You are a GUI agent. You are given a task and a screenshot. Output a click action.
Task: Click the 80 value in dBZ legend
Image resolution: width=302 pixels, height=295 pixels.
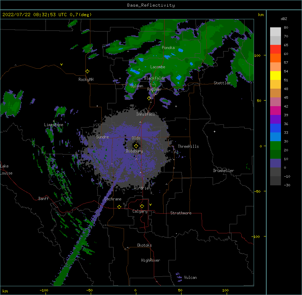coord(286,28)
